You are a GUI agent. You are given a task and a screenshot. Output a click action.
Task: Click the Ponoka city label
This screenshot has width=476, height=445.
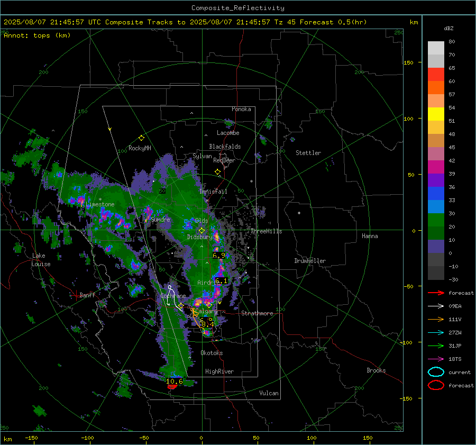click(241, 109)
